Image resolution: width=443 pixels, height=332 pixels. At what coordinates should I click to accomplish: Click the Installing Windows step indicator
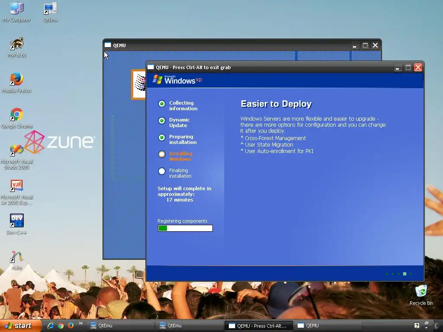162,154
